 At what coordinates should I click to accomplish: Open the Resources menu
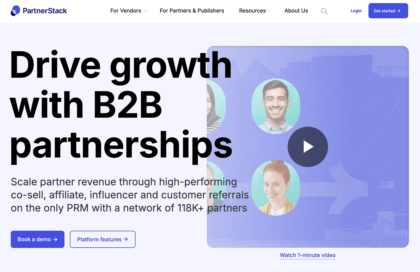(x=252, y=11)
